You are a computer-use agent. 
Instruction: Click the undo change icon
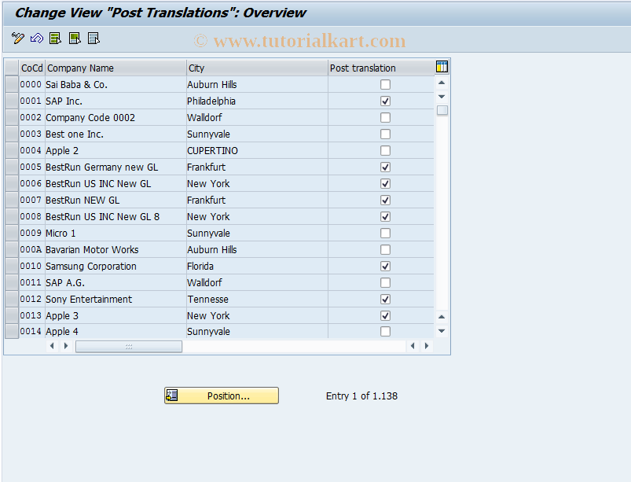click(37, 39)
